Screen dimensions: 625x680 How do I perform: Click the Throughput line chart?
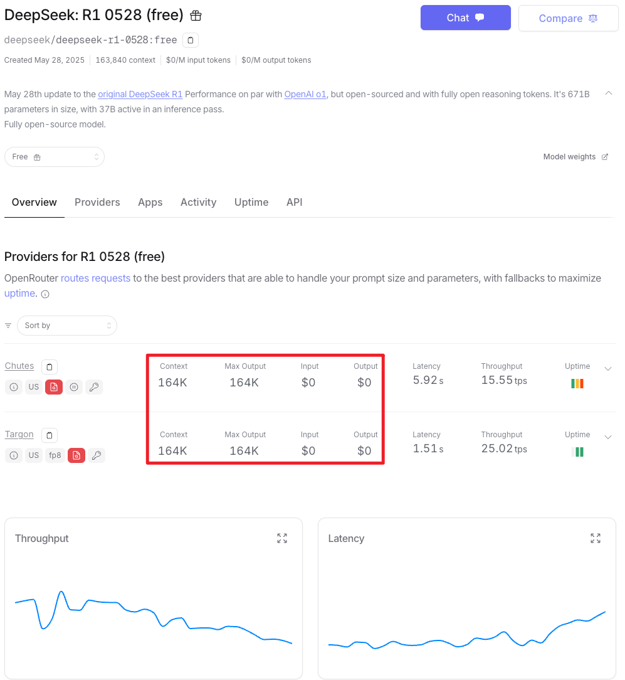point(154,616)
